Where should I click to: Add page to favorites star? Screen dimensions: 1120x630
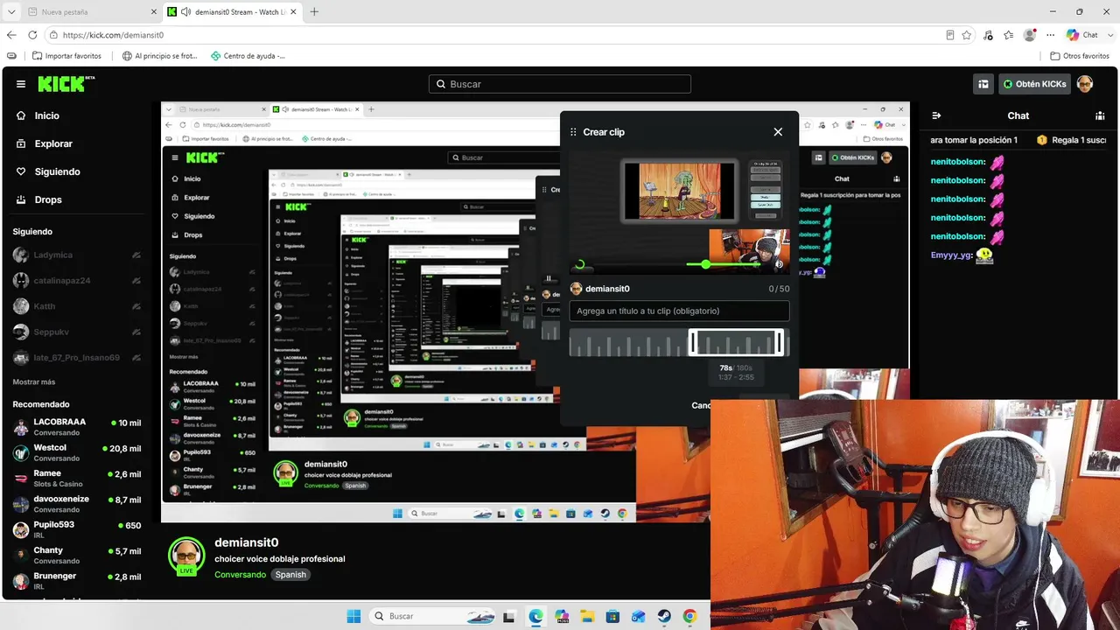(967, 35)
